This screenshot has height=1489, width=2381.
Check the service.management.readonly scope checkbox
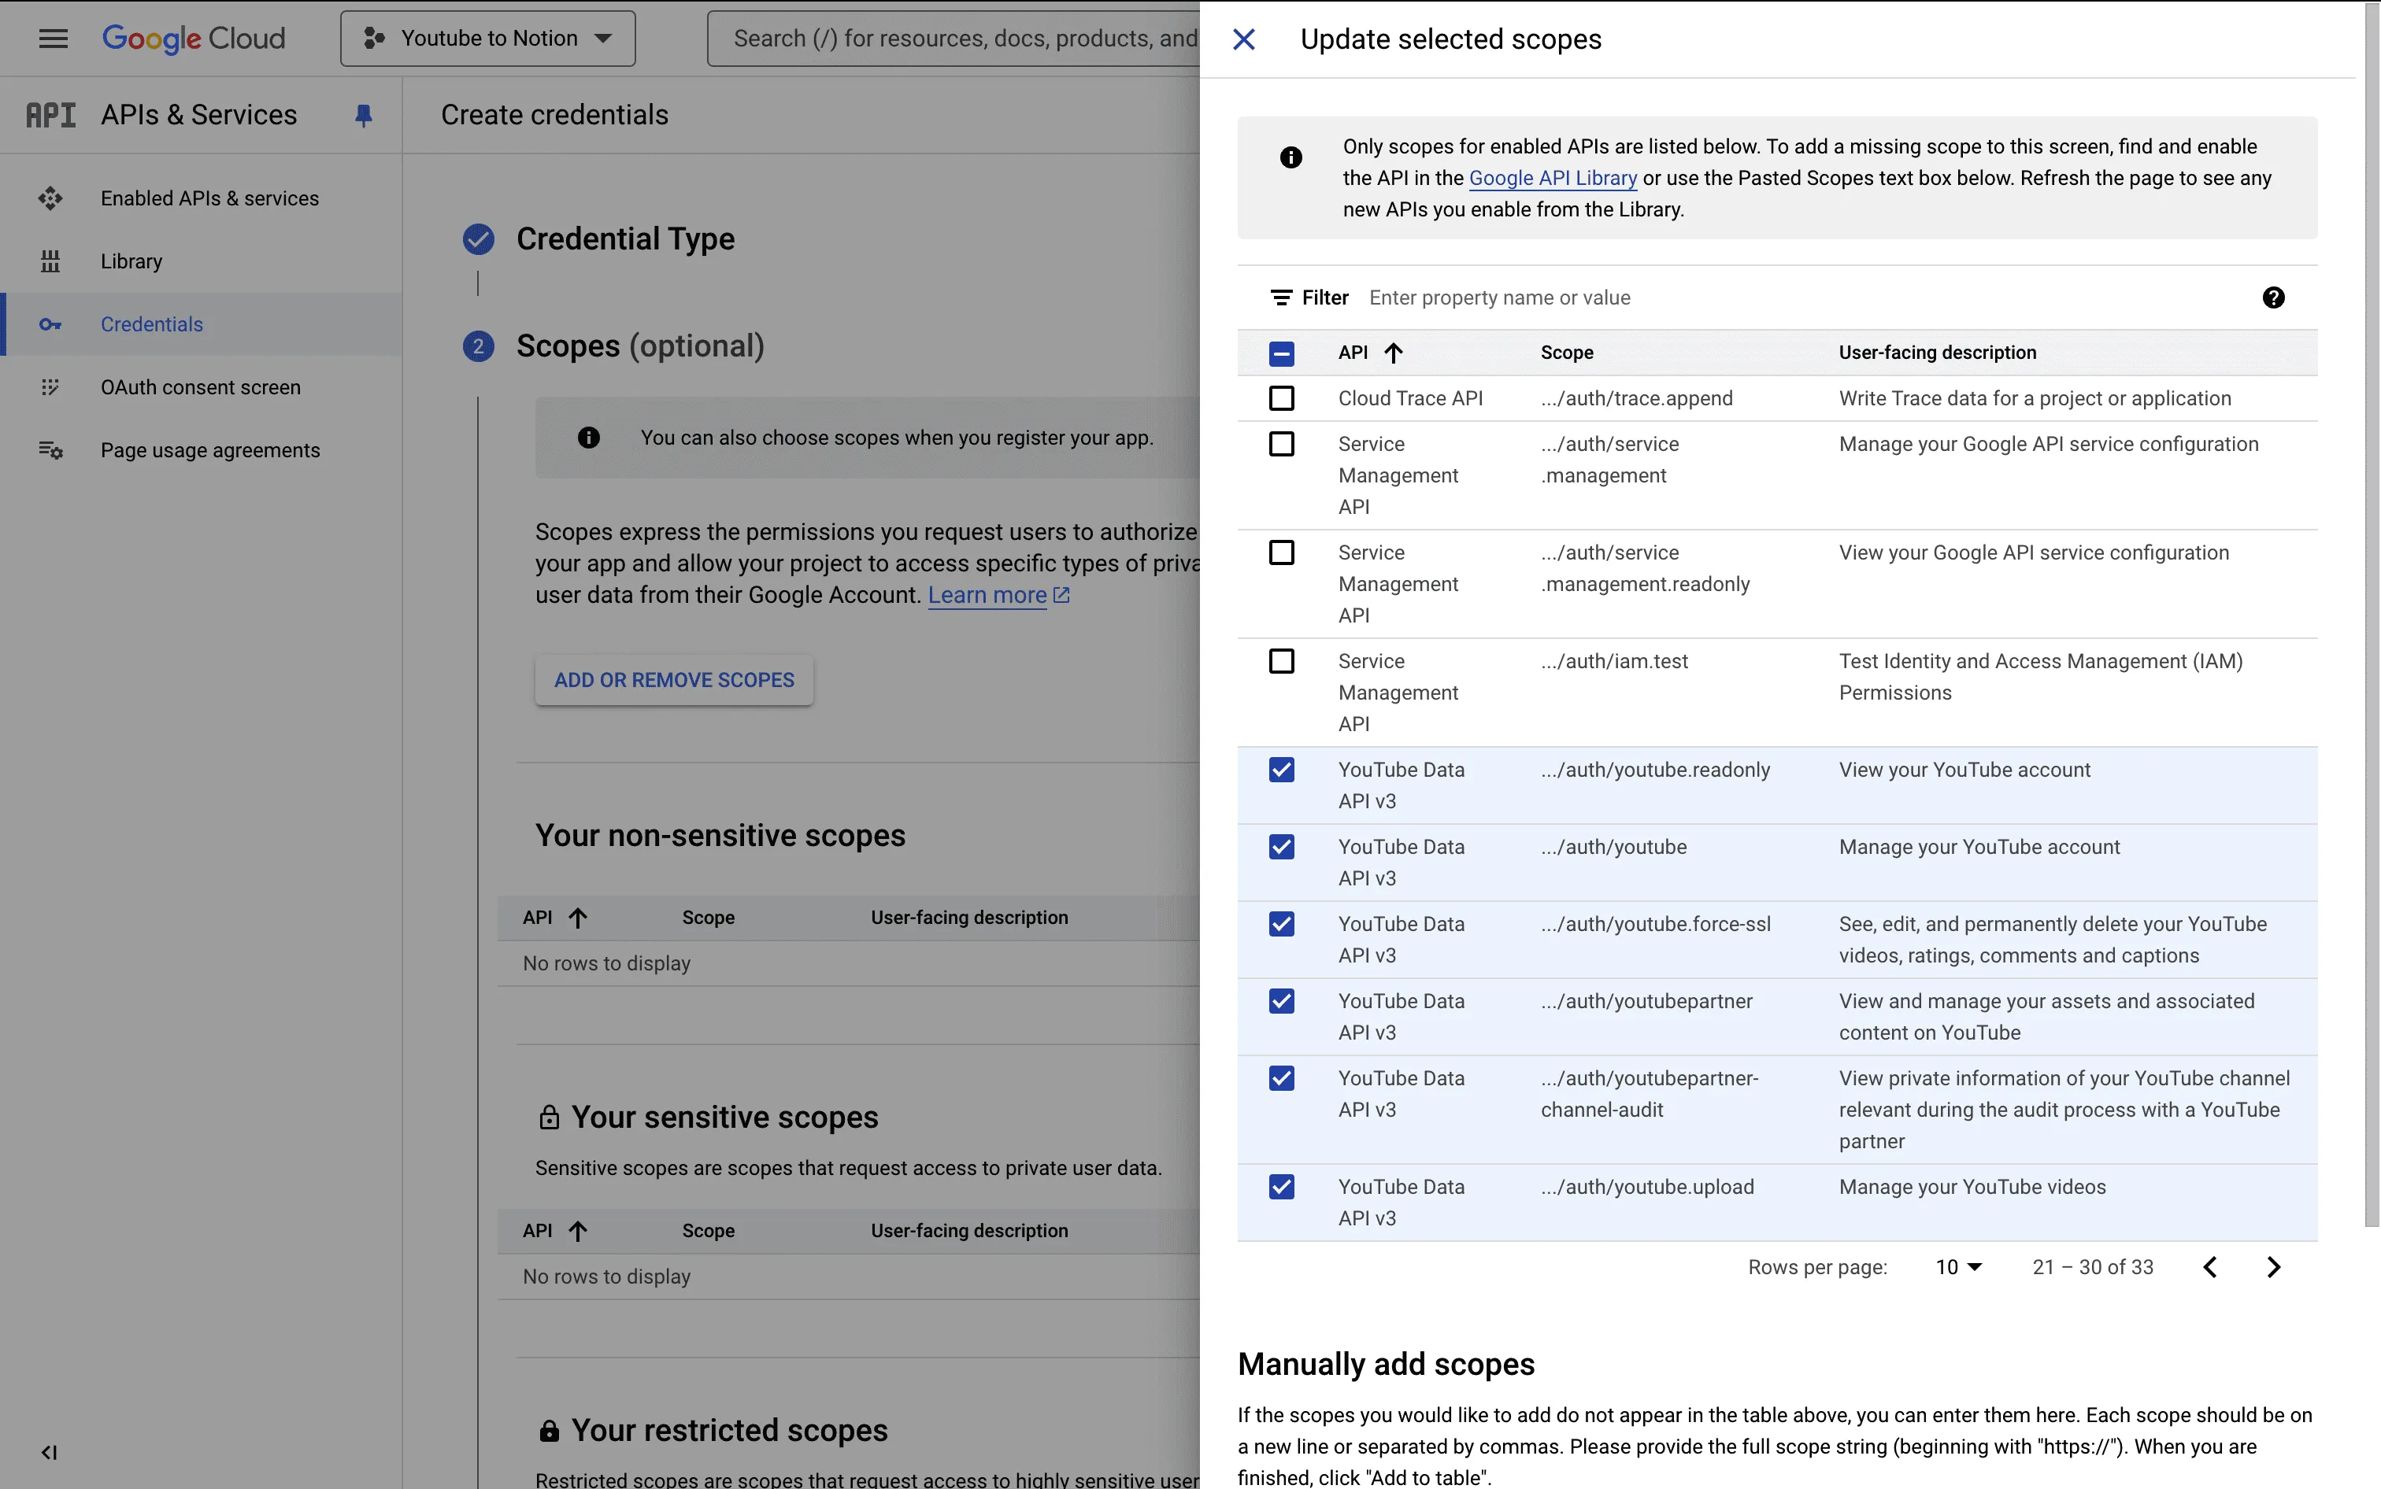[x=1282, y=552]
